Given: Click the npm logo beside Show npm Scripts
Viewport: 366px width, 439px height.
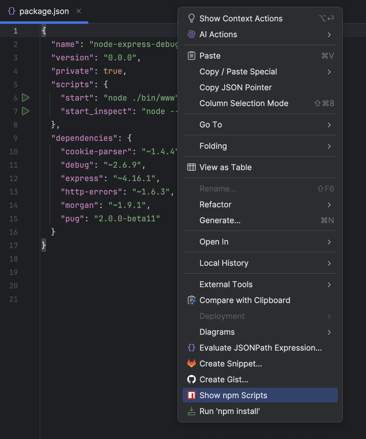Looking at the screenshot, I should coord(191,395).
